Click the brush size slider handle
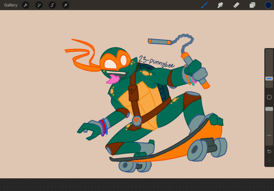The width and height of the screenshot is (274, 191). pyautogui.click(x=269, y=79)
